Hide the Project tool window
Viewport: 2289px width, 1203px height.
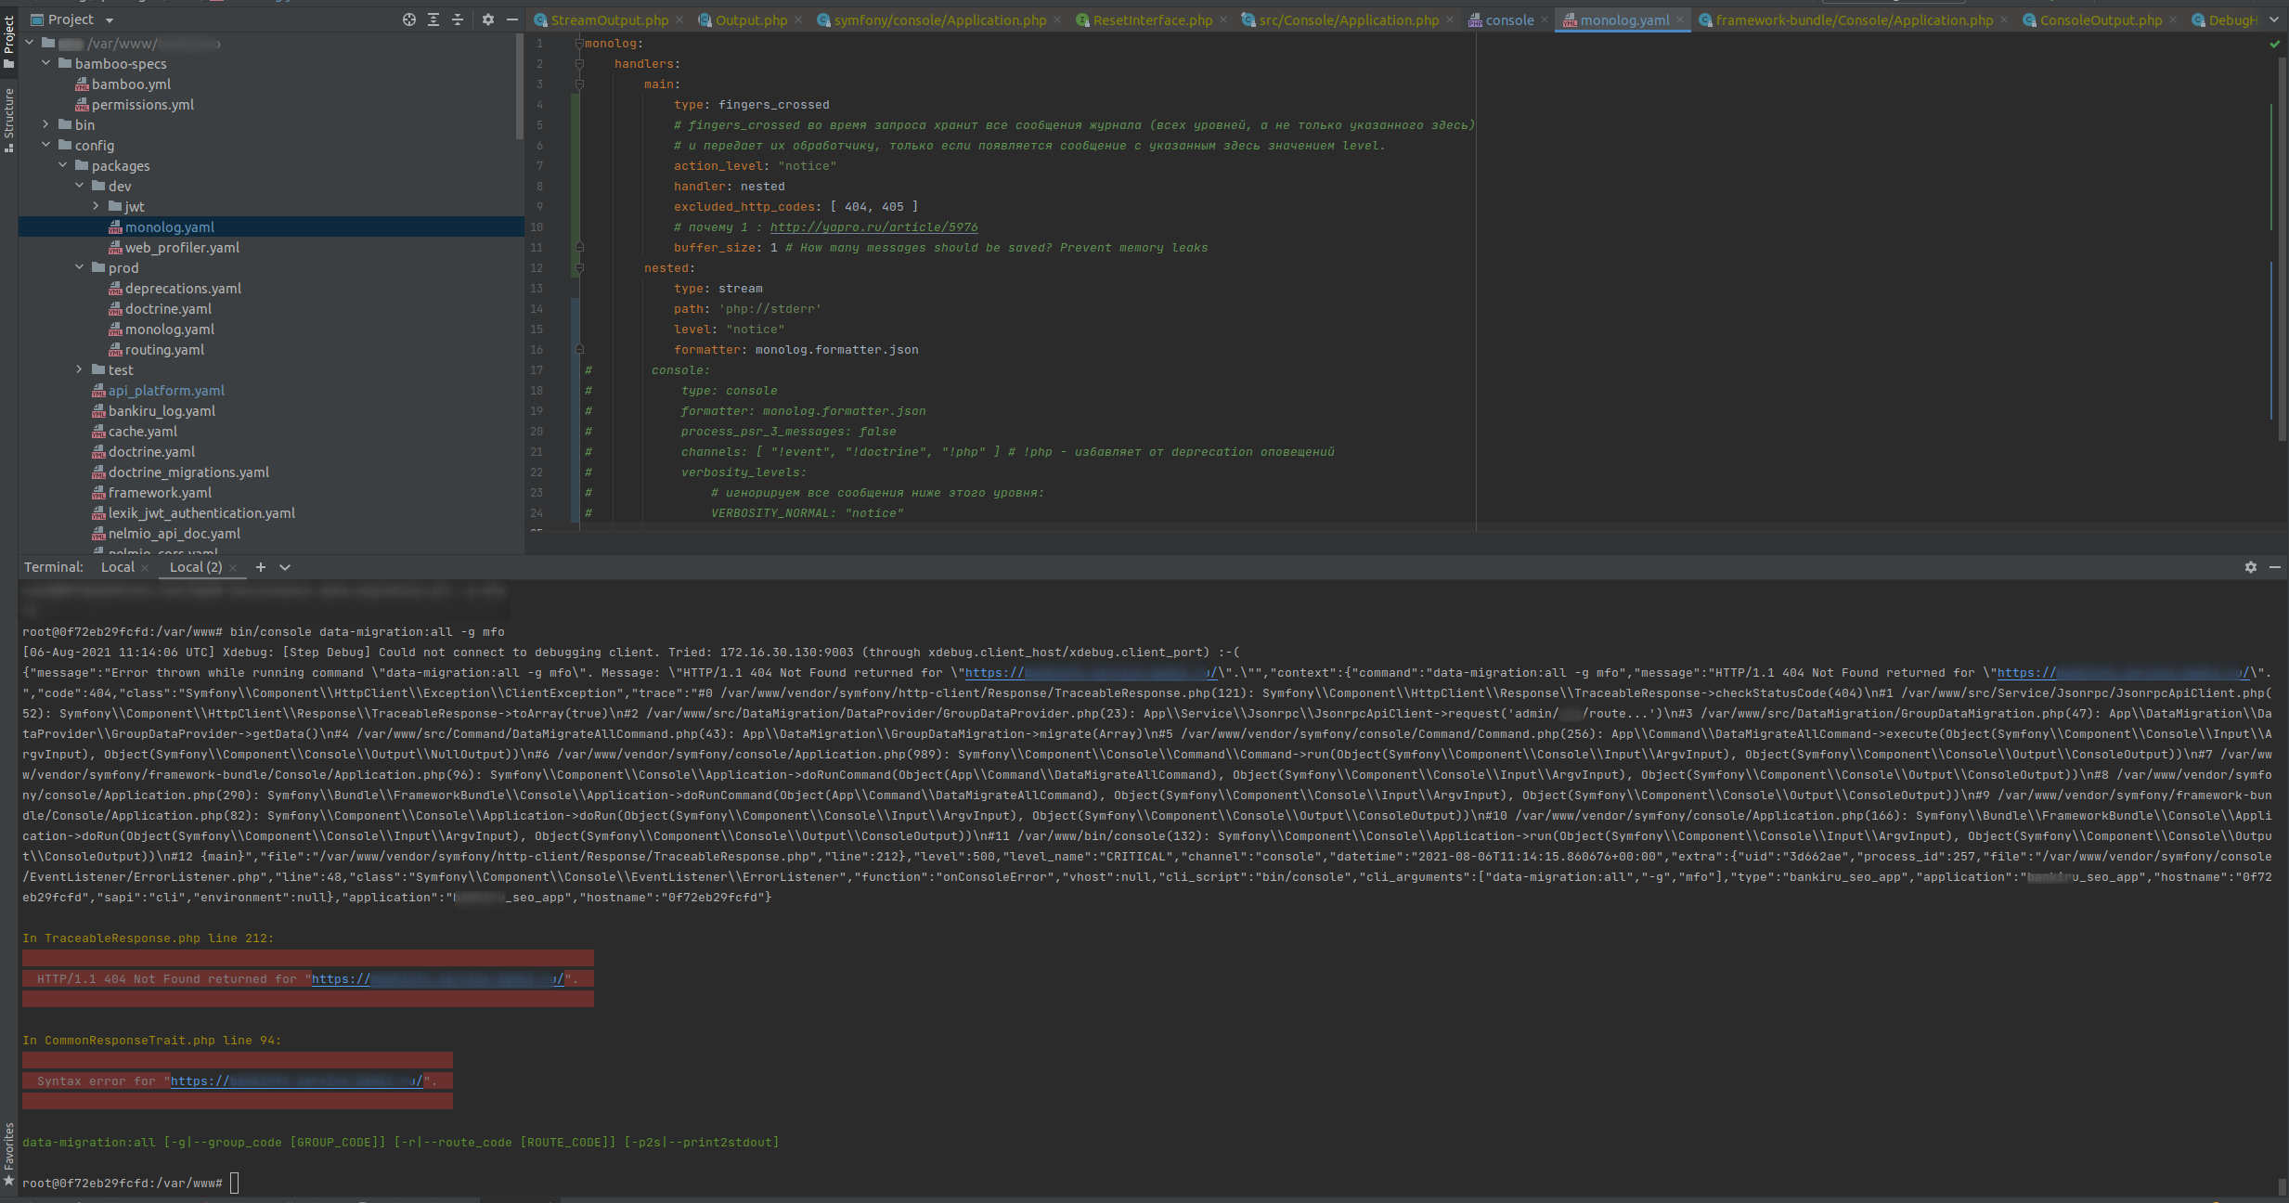[512, 19]
